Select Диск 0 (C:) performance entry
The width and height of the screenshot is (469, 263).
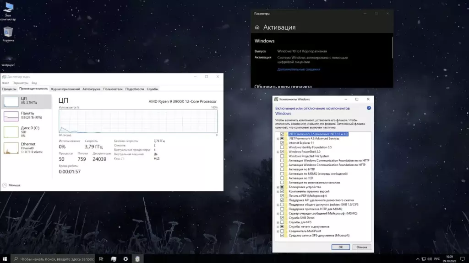[x=27, y=131]
